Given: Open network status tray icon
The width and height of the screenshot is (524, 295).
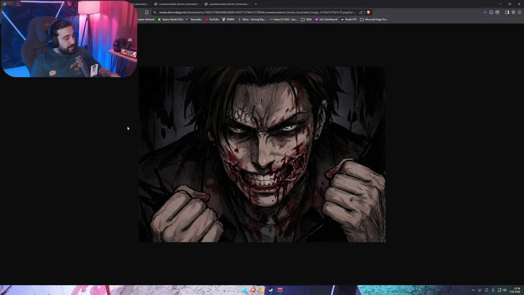Looking at the screenshot, I should (x=499, y=290).
